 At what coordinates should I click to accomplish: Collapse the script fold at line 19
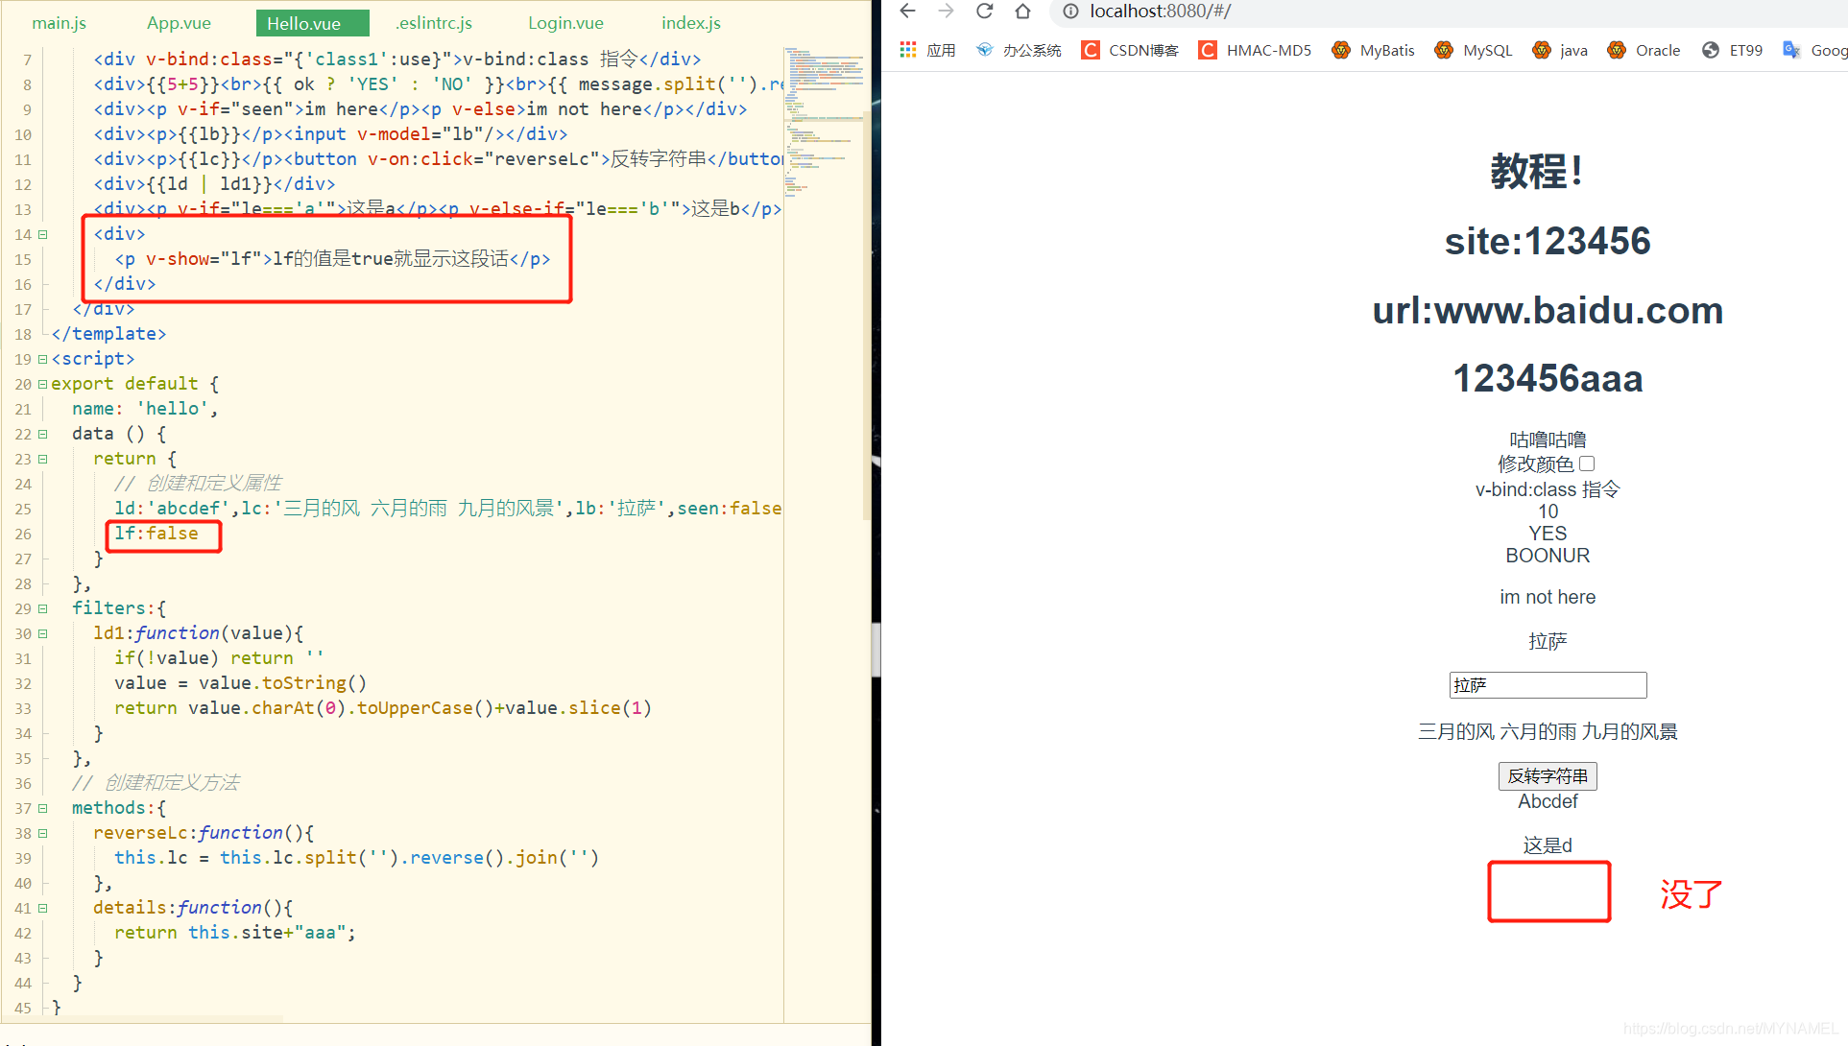[x=42, y=359]
